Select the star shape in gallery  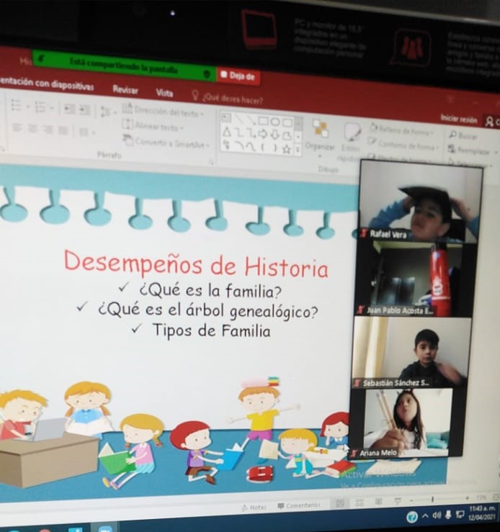coord(287,148)
